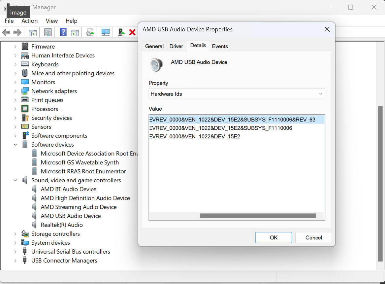385x284 pixels.
Task: Click the blue Help toolbar icon
Action: click(63, 32)
